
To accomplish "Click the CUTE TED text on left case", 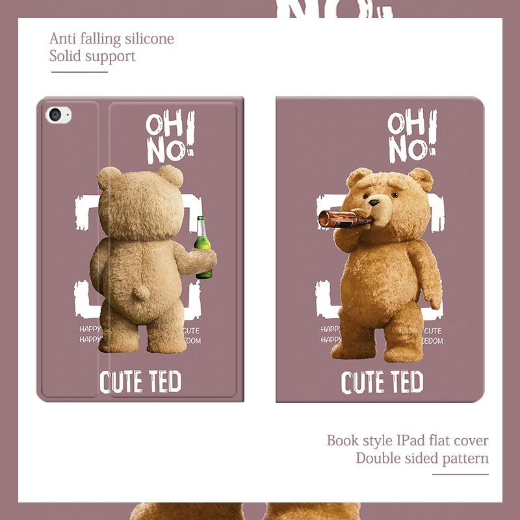I will (x=140, y=382).
